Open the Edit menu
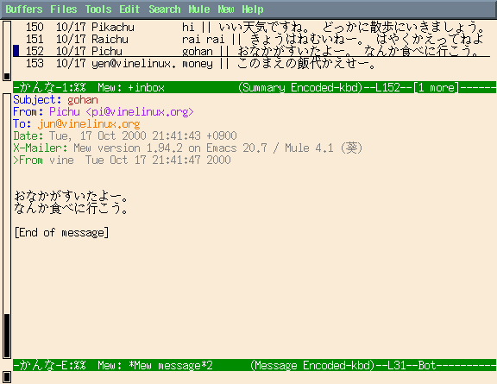 (129, 9)
